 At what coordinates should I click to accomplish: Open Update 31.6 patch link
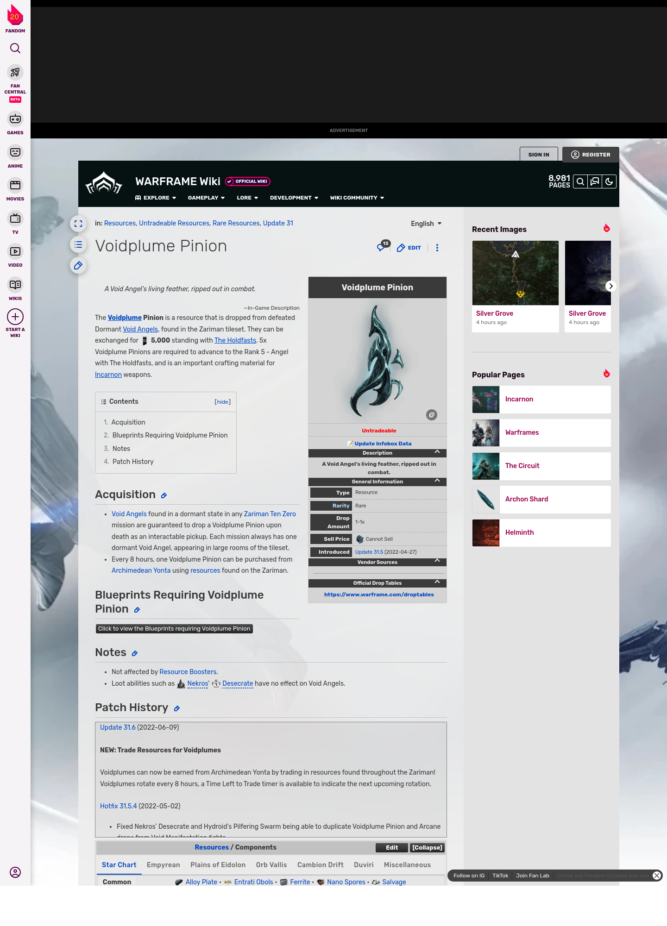(x=118, y=727)
